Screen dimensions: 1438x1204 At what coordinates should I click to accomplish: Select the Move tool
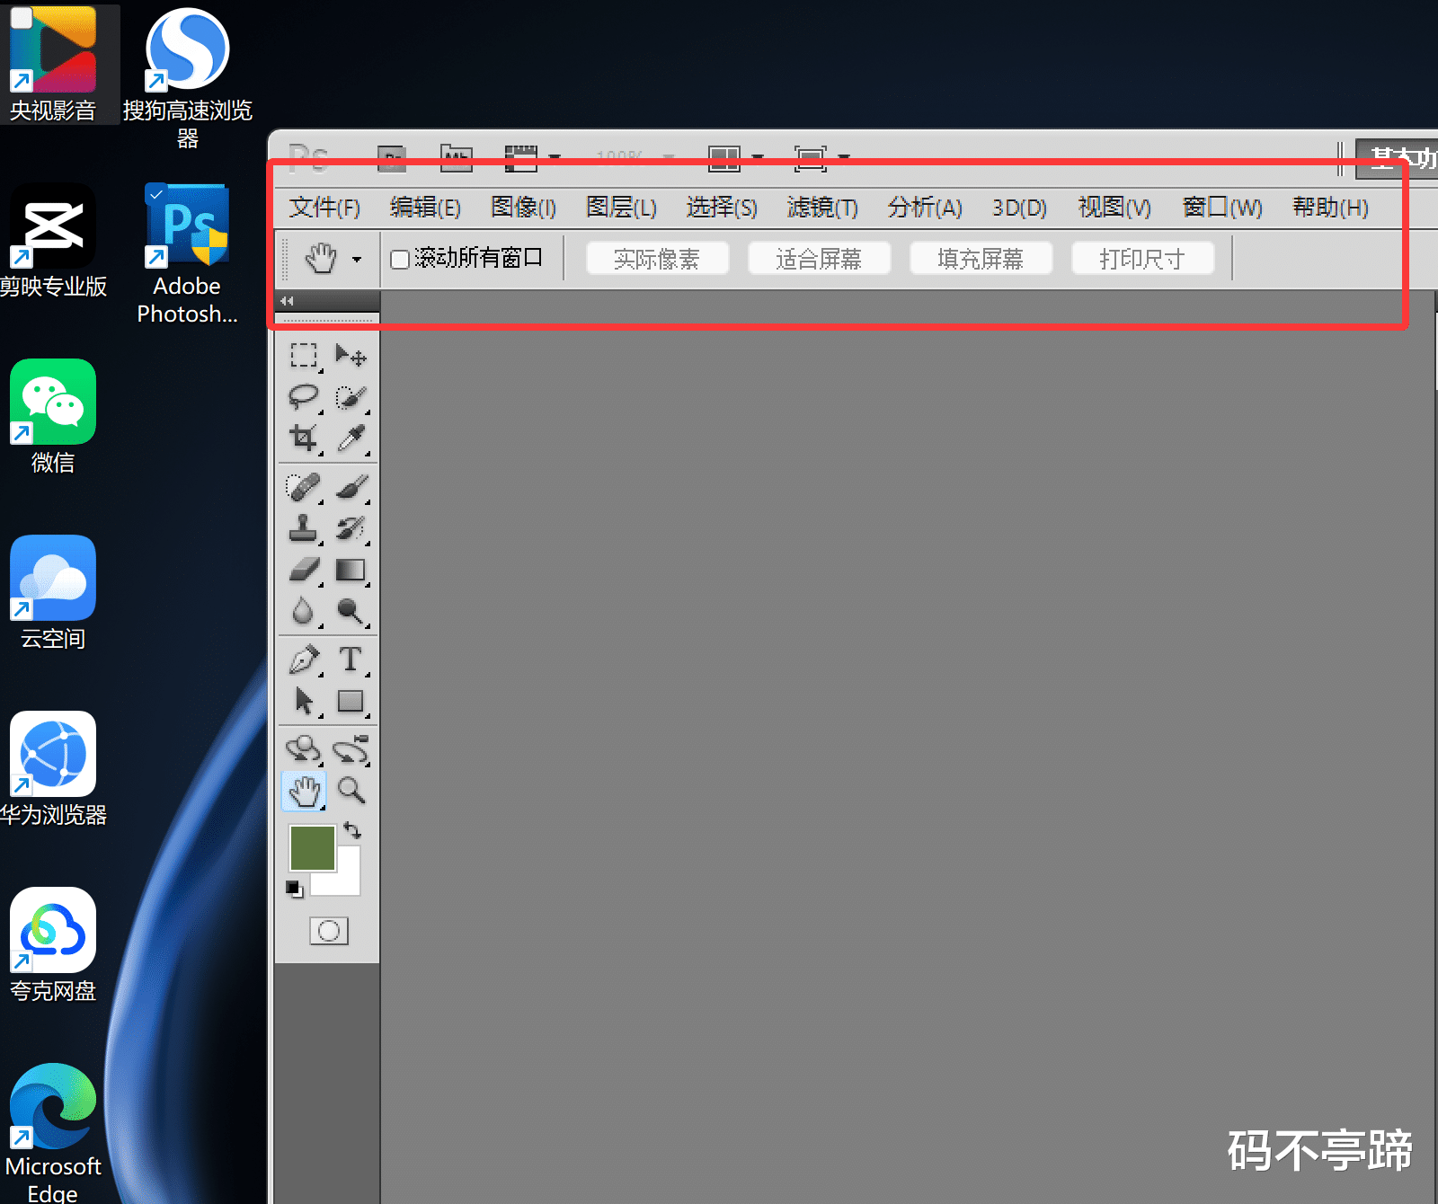(x=351, y=356)
